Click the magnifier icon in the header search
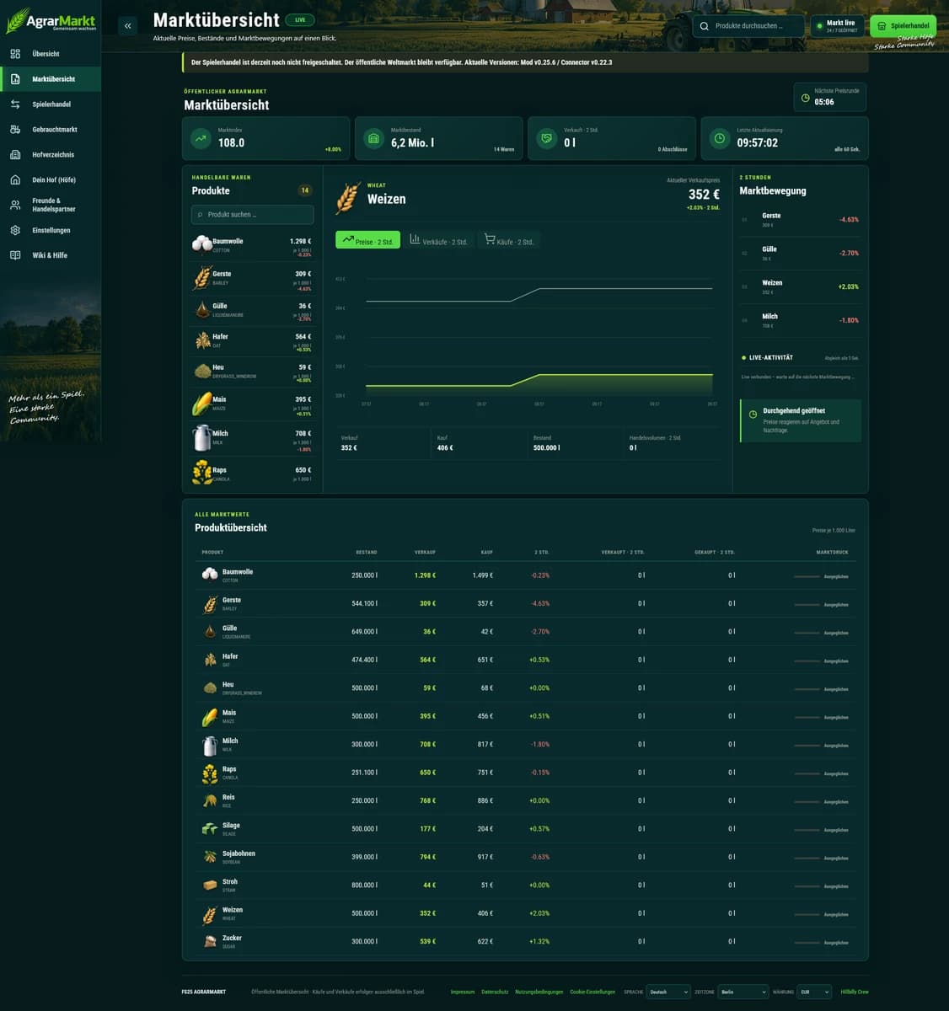This screenshot has width=949, height=1011. [705, 26]
